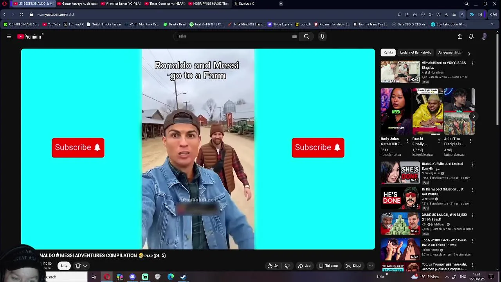Open the World Monitor bookmark

tap(141, 24)
